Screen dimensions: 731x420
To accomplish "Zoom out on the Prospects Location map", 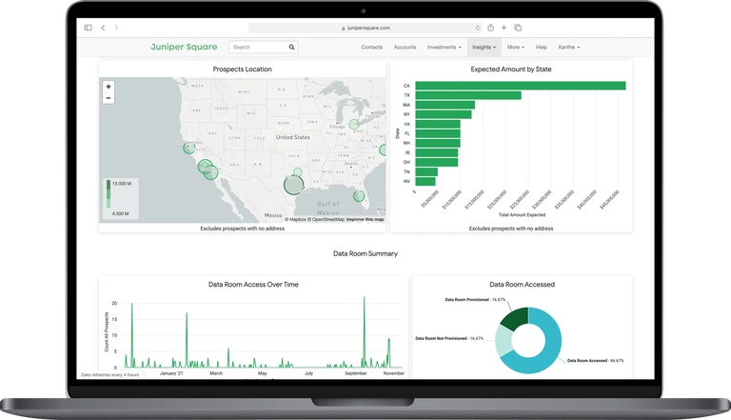I will (109, 97).
